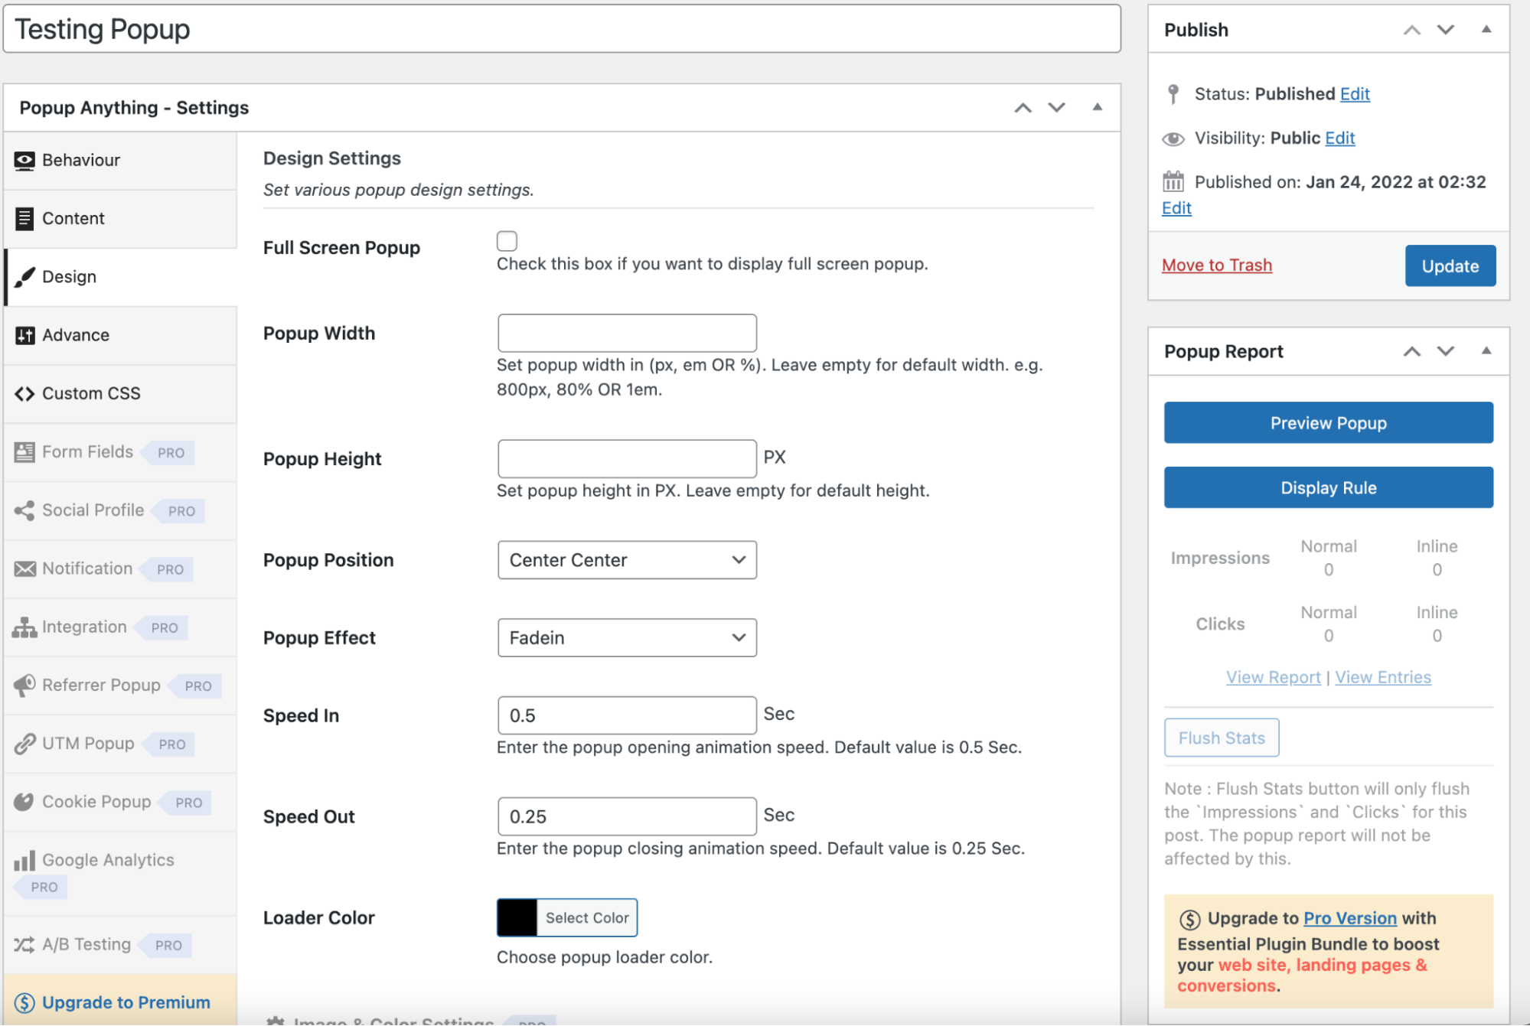Click the Speed Out input field
The image size is (1530, 1026).
(627, 817)
